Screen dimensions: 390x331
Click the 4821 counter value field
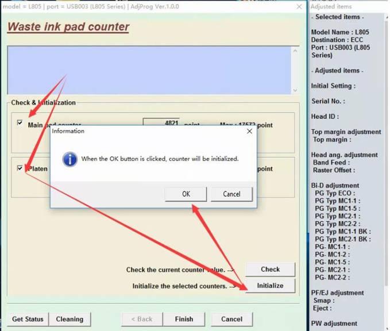(x=161, y=122)
